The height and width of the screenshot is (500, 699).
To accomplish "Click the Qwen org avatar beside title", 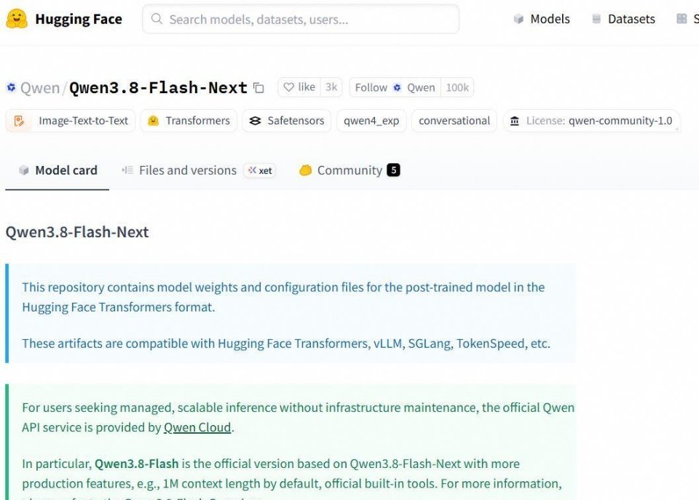I will click(x=11, y=87).
